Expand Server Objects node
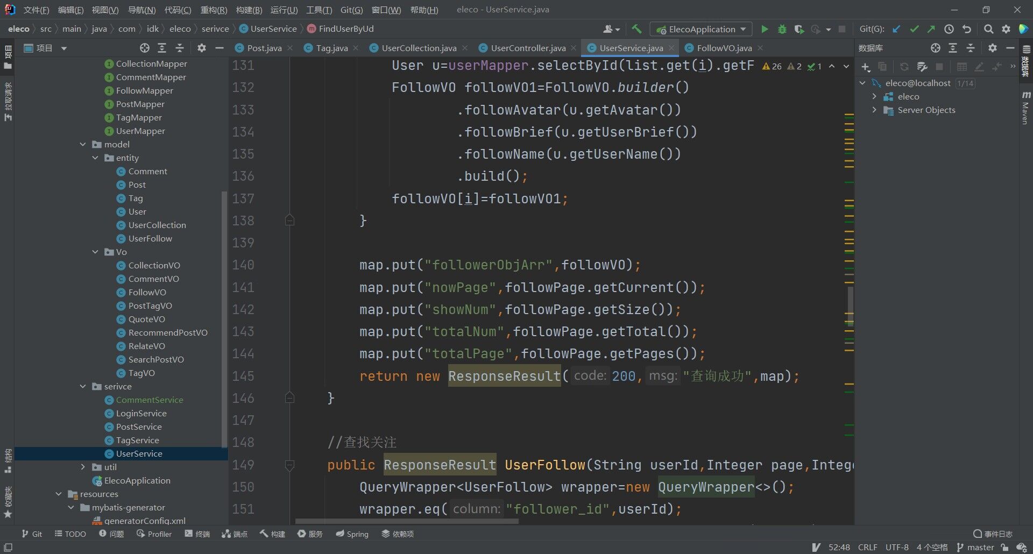Image resolution: width=1033 pixels, height=554 pixels. pyautogui.click(x=874, y=110)
